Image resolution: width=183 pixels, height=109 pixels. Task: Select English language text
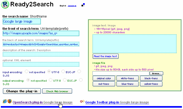coord(63,6)
